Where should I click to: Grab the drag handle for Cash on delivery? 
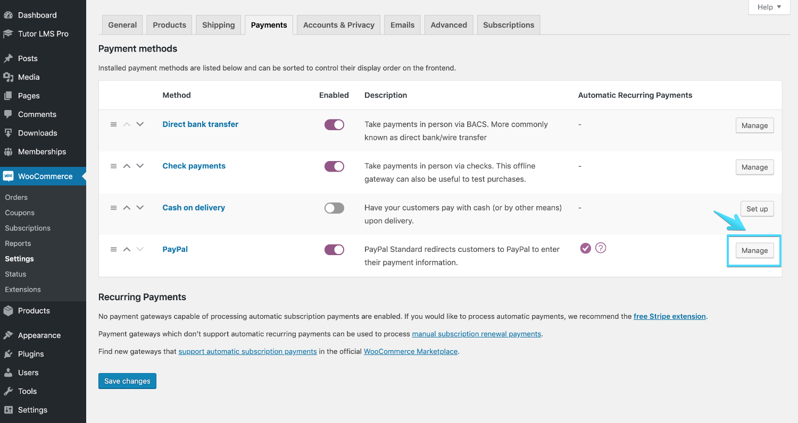click(113, 208)
